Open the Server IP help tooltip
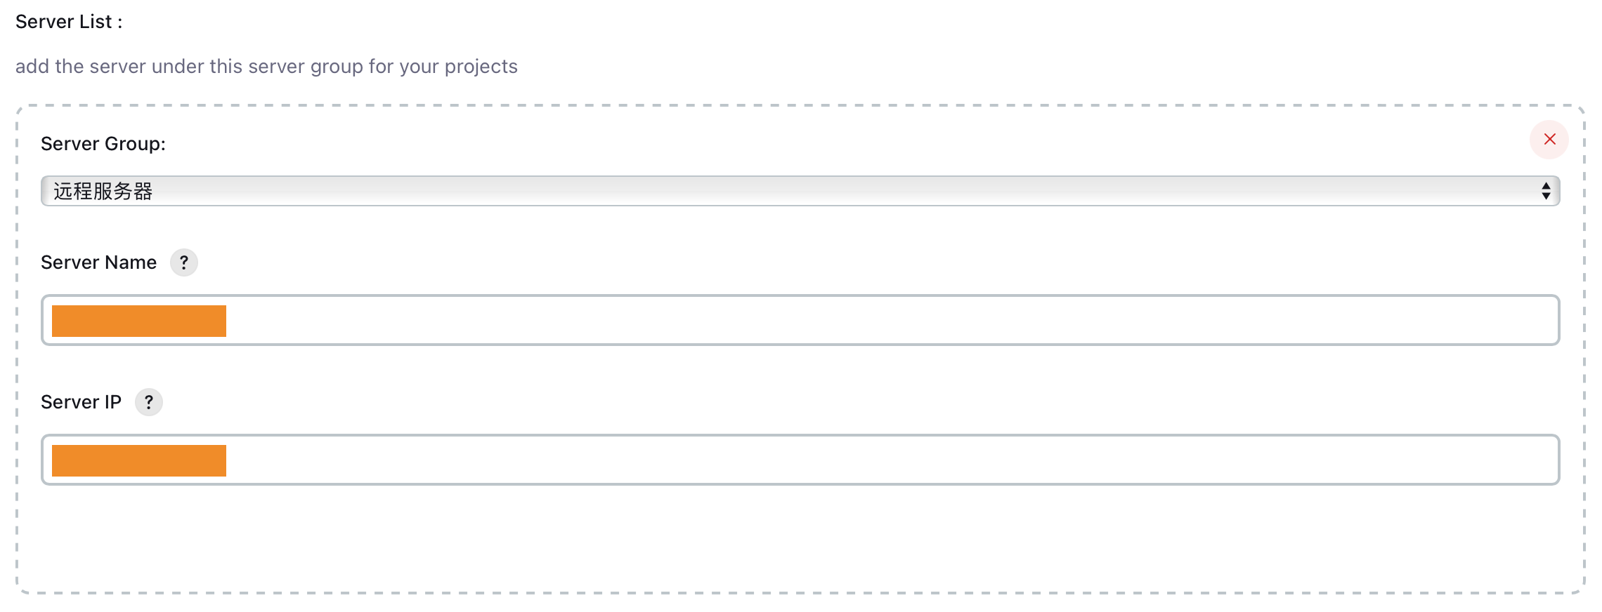The image size is (1602, 612). coord(149,402)
